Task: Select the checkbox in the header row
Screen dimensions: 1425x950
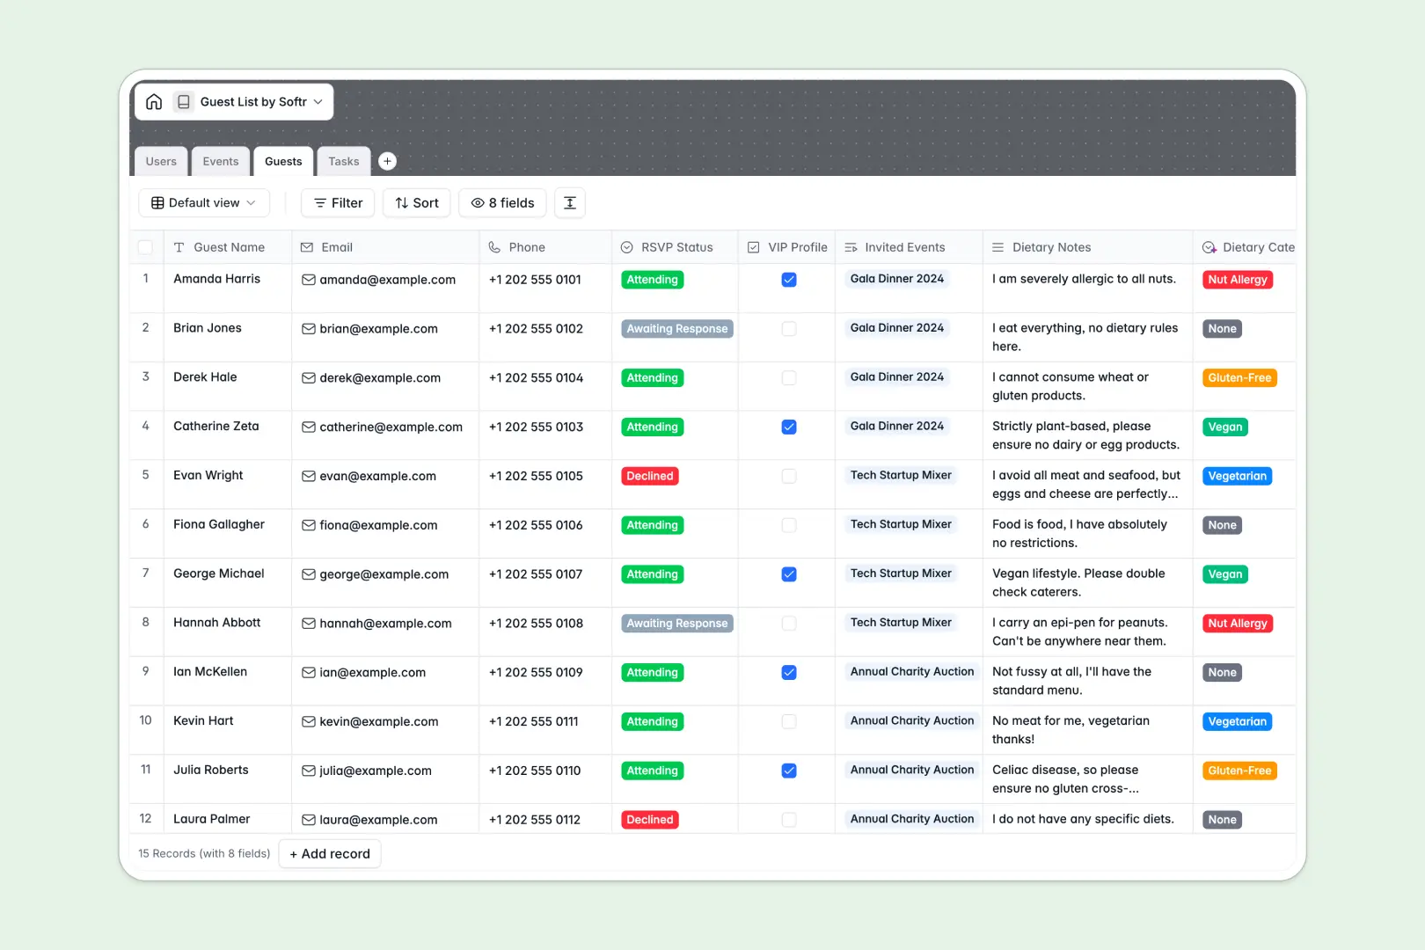Action: click(146, 247)
